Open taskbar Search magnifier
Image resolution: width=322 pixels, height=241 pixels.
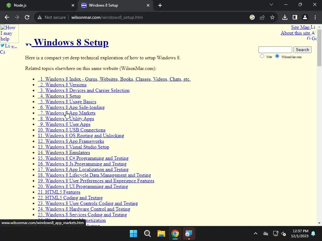147,233
